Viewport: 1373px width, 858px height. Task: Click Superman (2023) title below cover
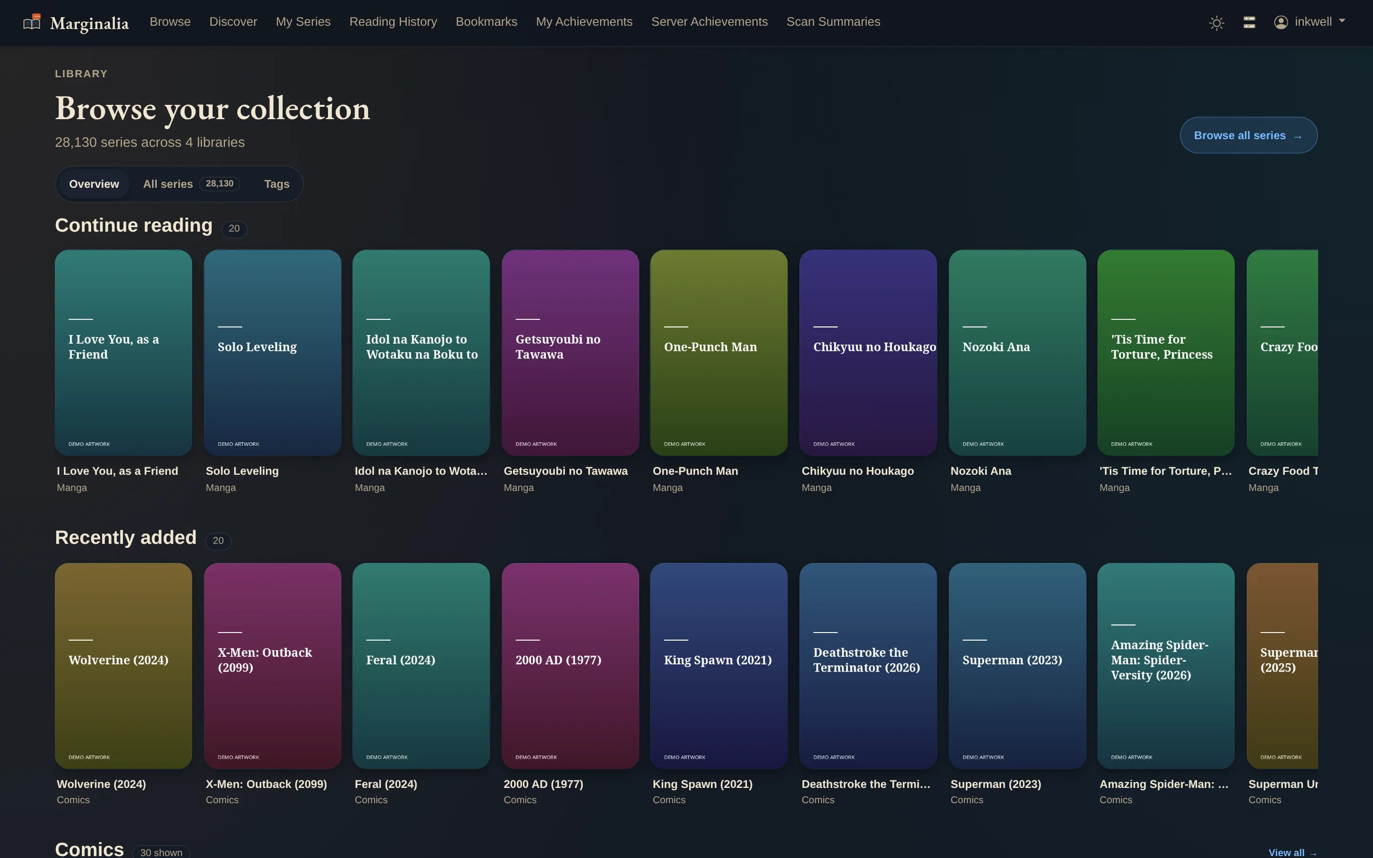[996, 784]
